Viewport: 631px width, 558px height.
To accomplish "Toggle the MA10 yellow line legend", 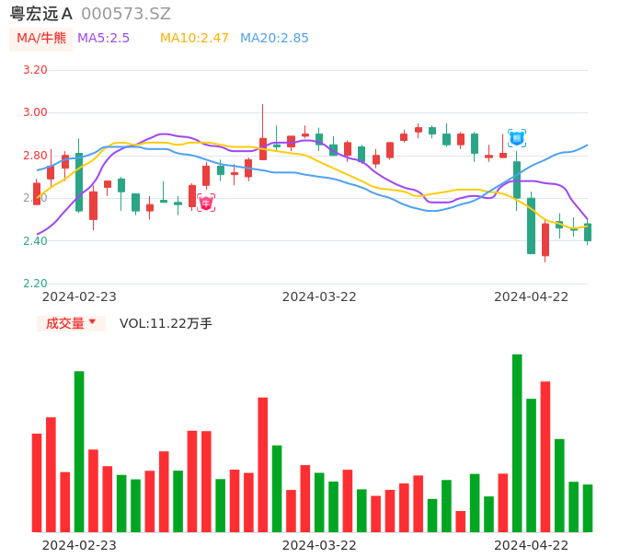I will pos(194,39).
